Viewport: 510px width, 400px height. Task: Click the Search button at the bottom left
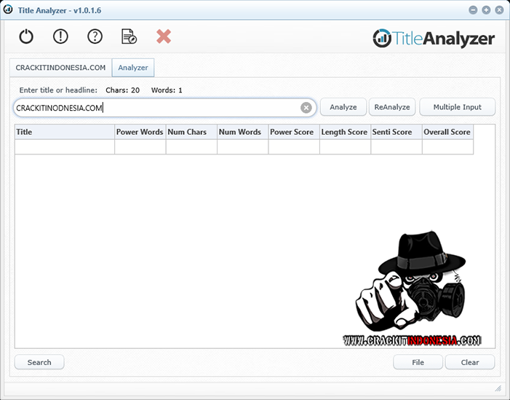(39, 362)
